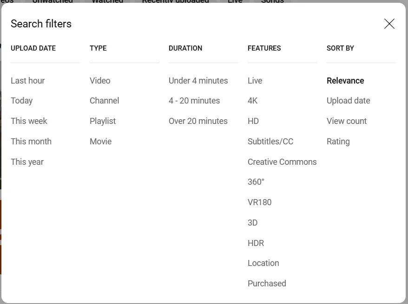The width and height of the screenshot is (408, 304).
Task: Select the 4 - 20 minutes duration
Action: point(194,101)
